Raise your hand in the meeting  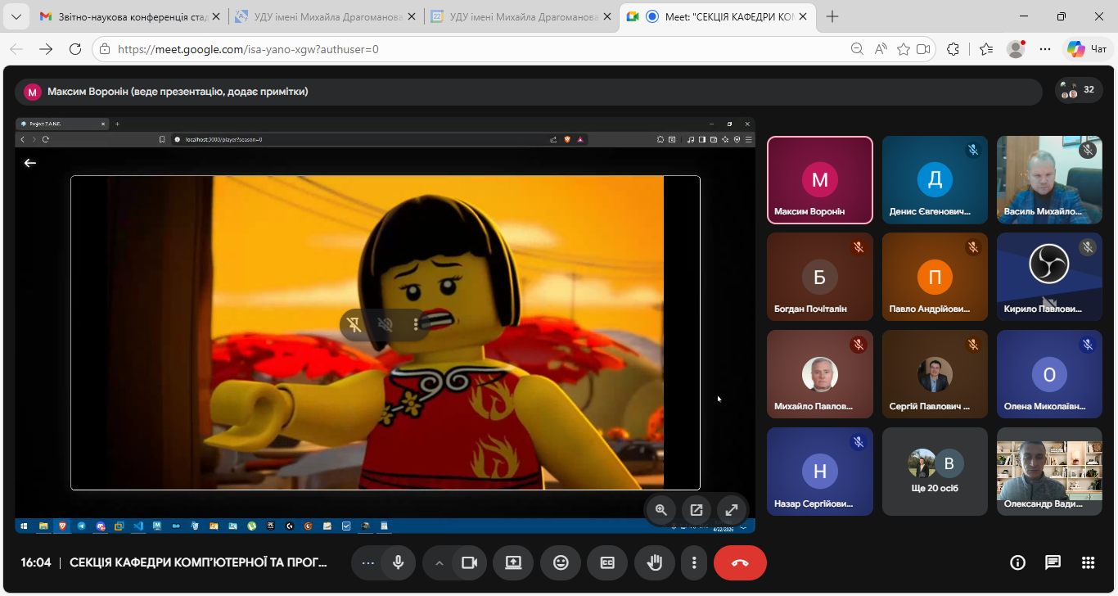[655, 562]
